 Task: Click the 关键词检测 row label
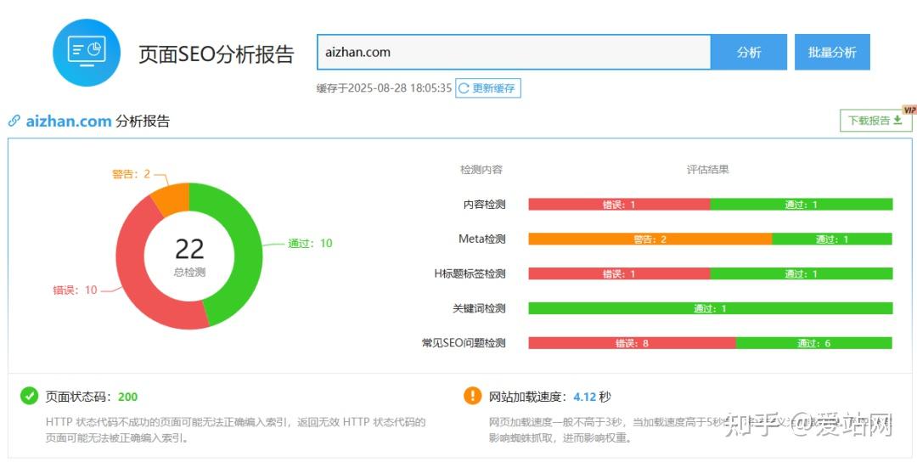tap(479, 308)
